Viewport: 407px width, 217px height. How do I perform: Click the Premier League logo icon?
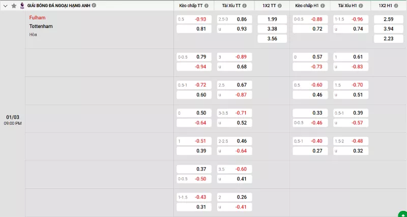click(x=22, y=5)
